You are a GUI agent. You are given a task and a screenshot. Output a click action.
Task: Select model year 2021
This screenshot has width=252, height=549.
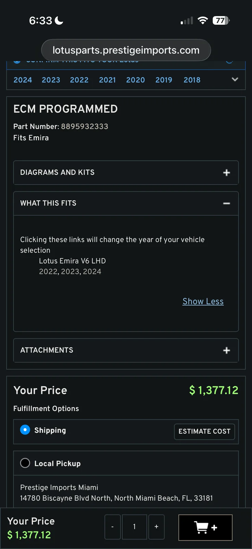(x=107, y=80)
